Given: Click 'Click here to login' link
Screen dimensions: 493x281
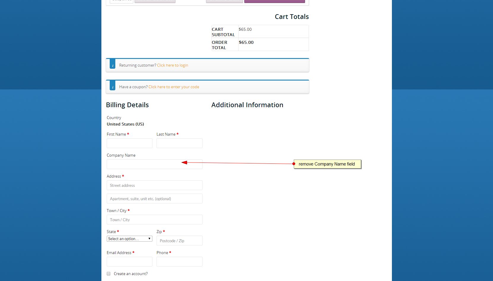Looking at the screenshot, I should (x=173, y=65).
